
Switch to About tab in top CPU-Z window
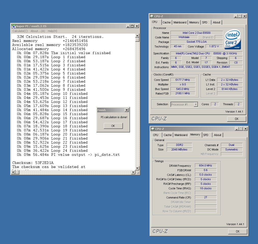pyautogui.click(x=216, y=22)
